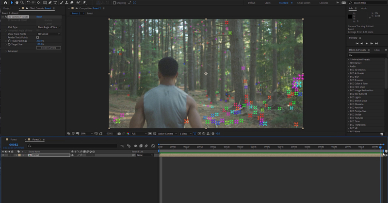Open the Shot Type dropdown
Image resolution: width=388 pixels, height=203 pixels.
click(48, 27)
